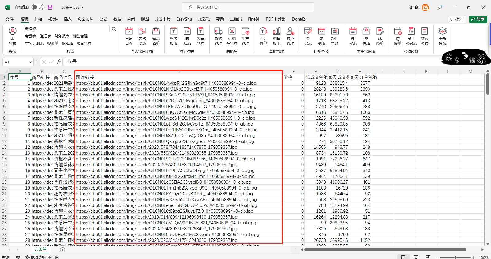Open the 明细表 ribbon icon
491x259 pixels.
tap(187, 36)
